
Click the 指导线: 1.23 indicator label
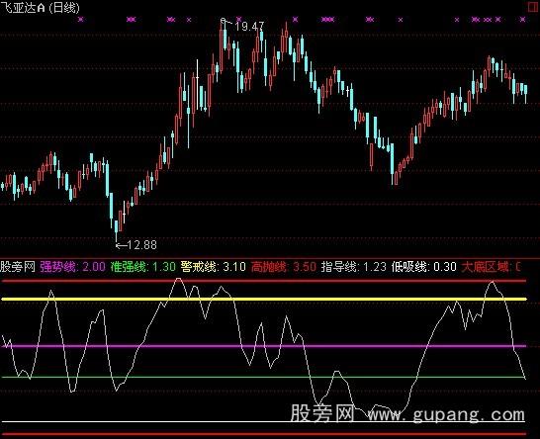(x=354, y=267)
